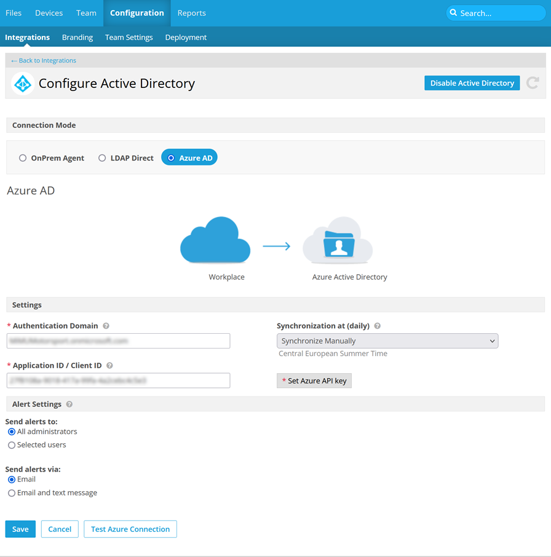551x557 pixels.
Task: Select the OnPrem Agent connection mode
Action: 23,158
